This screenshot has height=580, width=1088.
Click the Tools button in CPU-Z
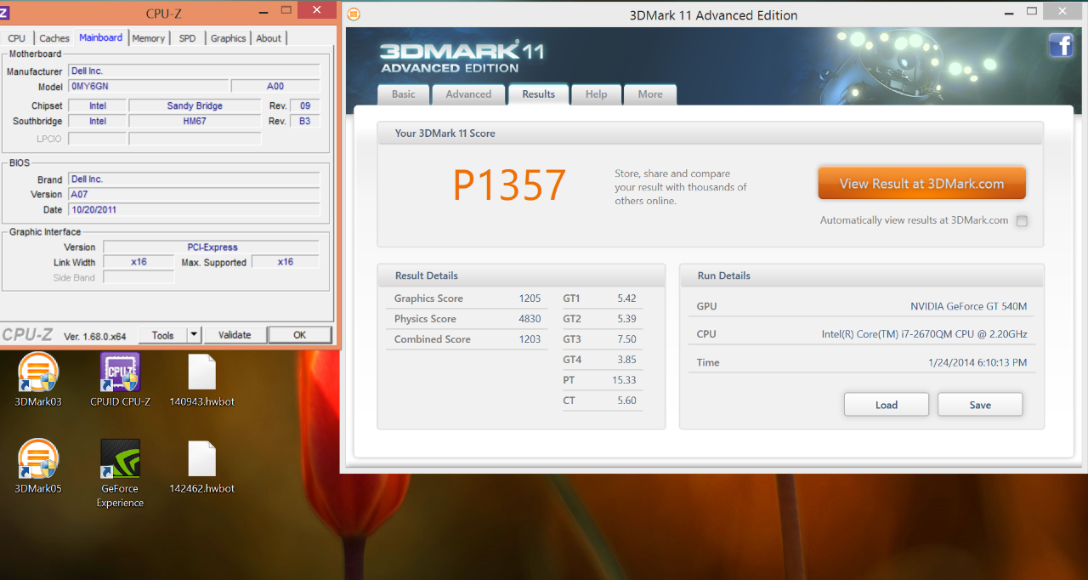pyautogui.click(x=162, y=335)
